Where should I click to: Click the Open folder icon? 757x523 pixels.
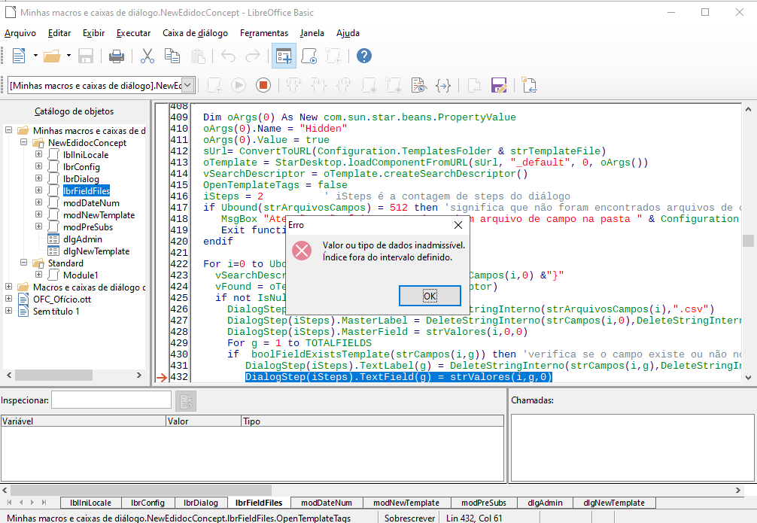coord(52,56)
